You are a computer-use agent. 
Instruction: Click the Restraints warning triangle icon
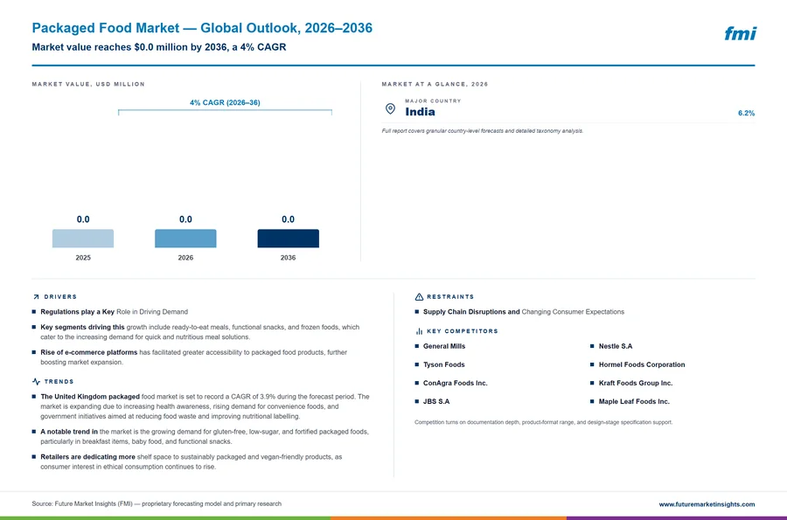coord(419,297)
